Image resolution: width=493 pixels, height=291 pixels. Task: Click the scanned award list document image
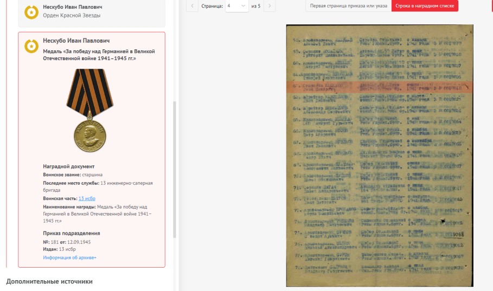379,163
